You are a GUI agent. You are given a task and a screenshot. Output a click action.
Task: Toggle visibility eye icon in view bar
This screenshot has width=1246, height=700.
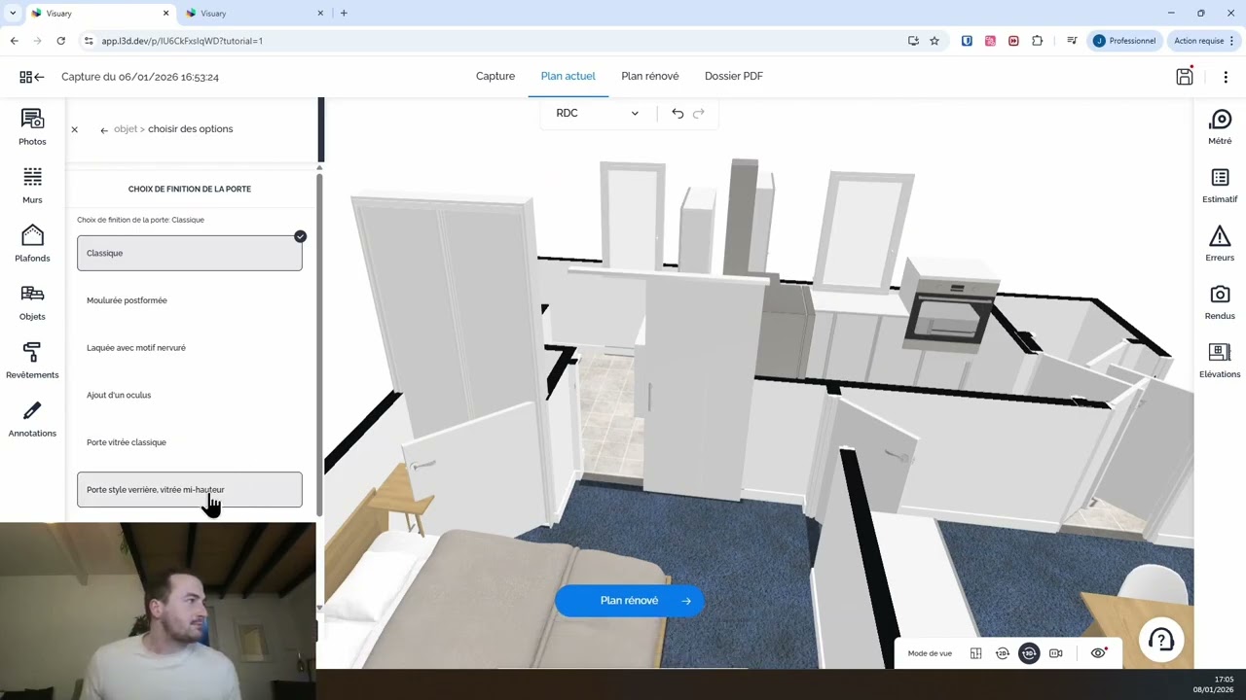1098,653
